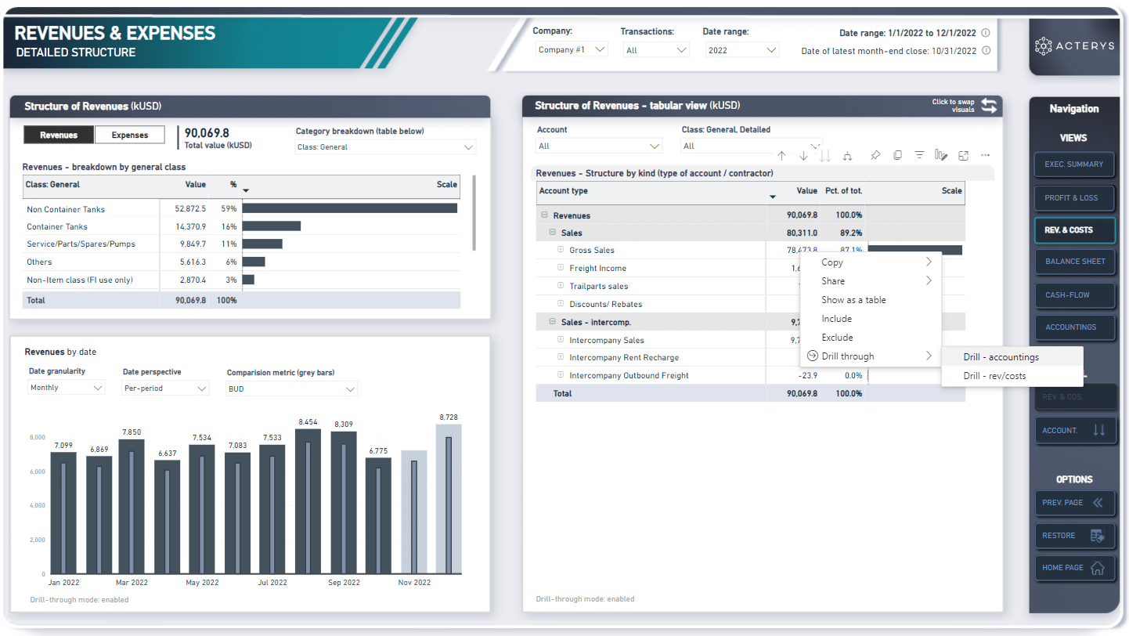Open the Date range year dropdown
The width and height of the screenshot is (1129, 636).
pyautogui.click(x=741, y=50)
